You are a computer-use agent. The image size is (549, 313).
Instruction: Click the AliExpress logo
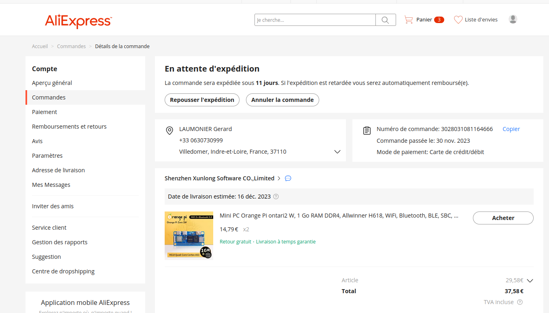[x=78, y=21]
